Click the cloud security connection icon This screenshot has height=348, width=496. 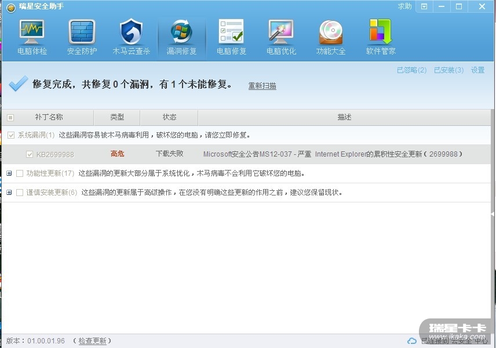tap(411, 340)
